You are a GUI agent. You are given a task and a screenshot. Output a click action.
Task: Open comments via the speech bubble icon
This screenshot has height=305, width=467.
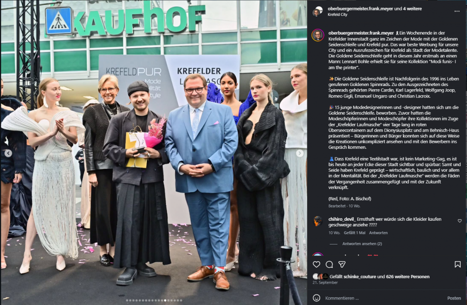coord(329,264)
